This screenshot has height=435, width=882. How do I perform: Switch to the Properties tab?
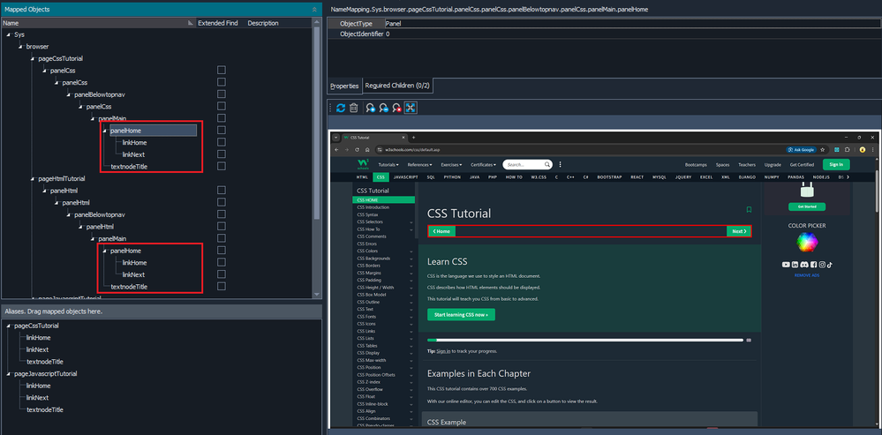(x=344, y=86)
